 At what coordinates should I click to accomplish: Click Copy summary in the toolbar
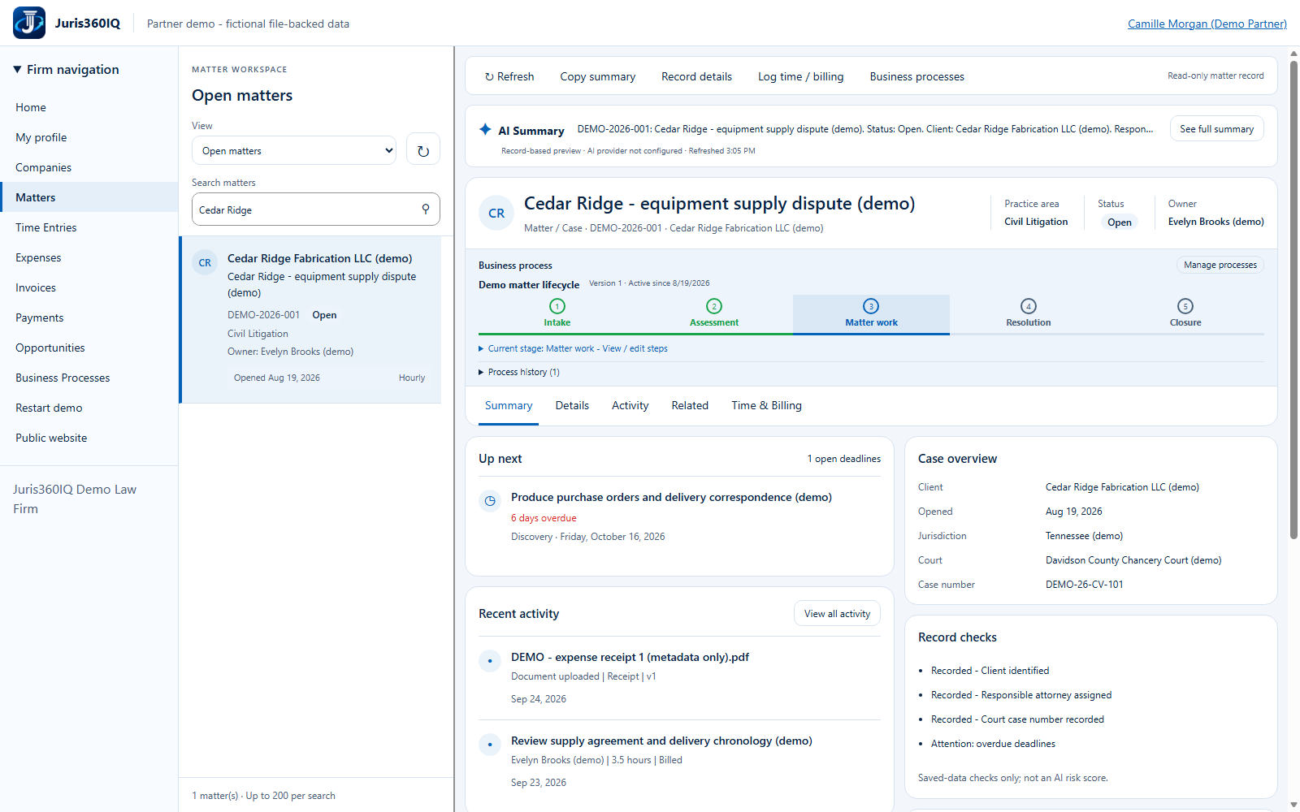pyautogui.click(x=598, y=76)
